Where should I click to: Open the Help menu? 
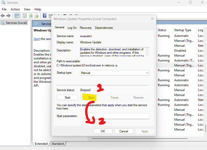[x=38, y=9]
